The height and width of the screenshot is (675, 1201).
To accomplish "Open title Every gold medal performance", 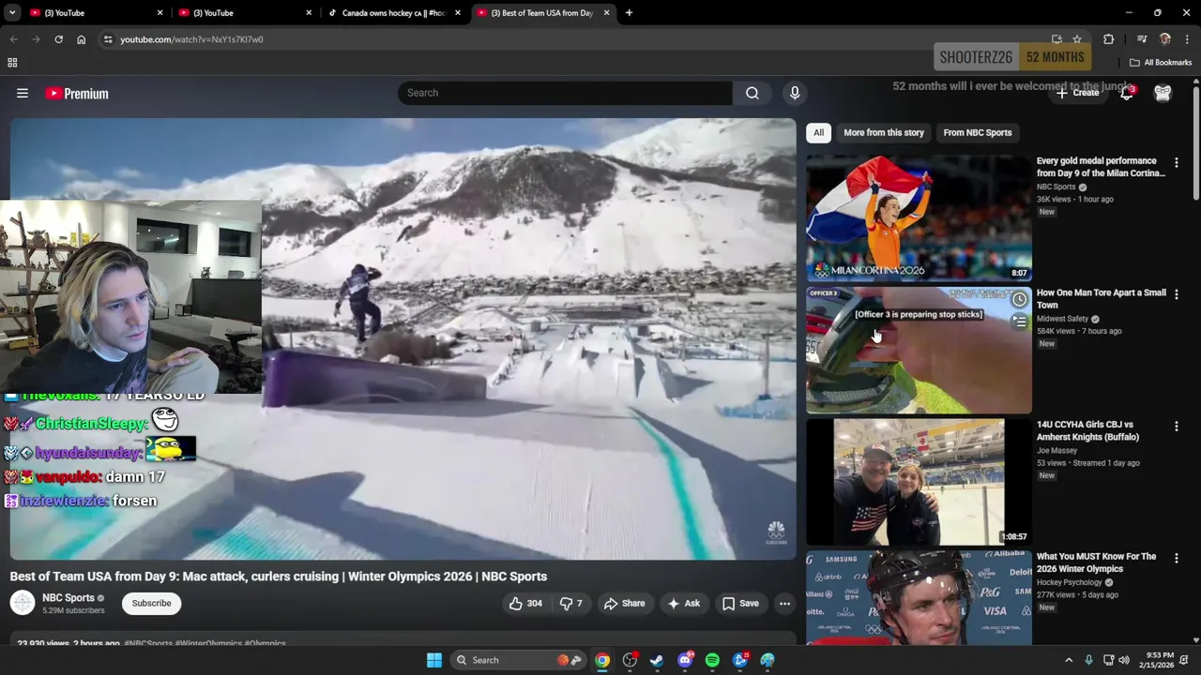I will coord(1101,167).
